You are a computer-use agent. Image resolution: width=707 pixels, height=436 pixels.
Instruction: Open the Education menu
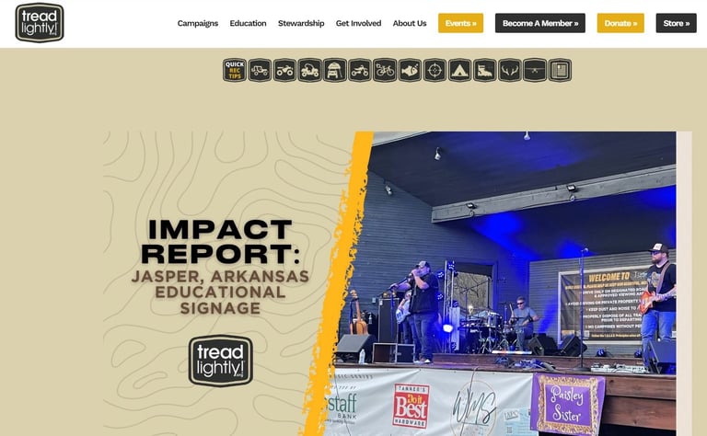(x=248, y=23)
